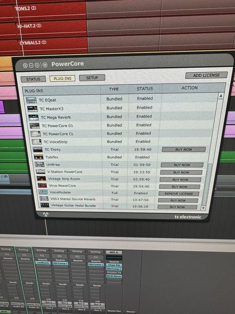Viewport: 235px width, 314px height.
Task: Click the radiation symbol icon in PowerCore footer
Action: (x=46, y=214)
